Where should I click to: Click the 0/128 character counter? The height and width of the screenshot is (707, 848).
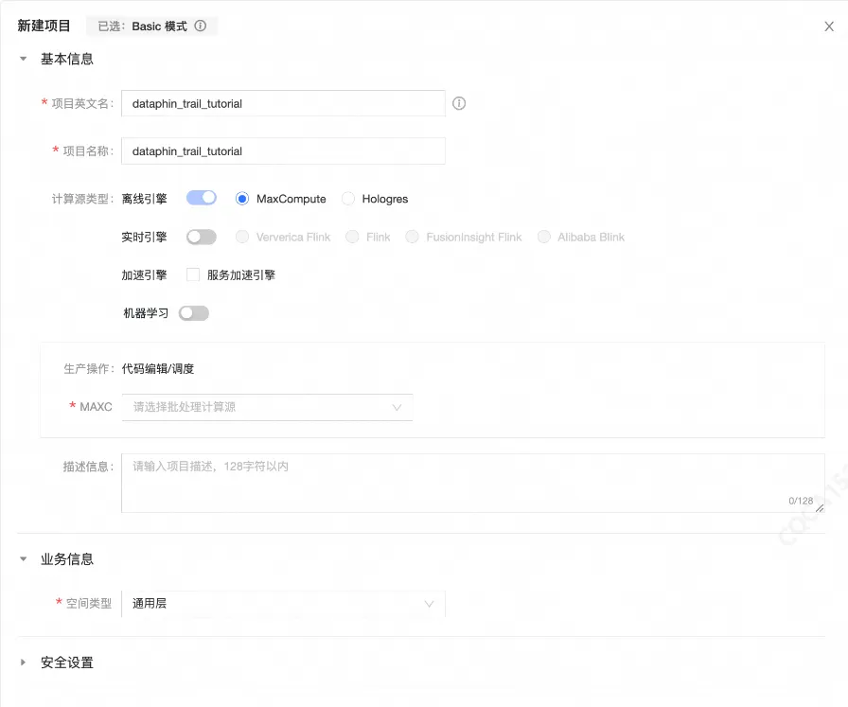801,501
